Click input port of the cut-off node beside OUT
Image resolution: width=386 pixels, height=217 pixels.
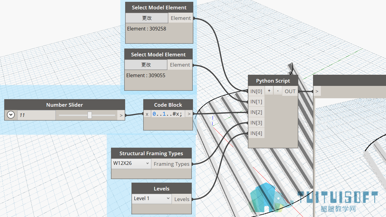pos(317,91)
